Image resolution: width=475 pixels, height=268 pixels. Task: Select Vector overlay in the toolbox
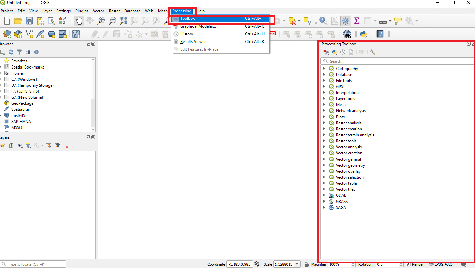(x=348, y=171)
